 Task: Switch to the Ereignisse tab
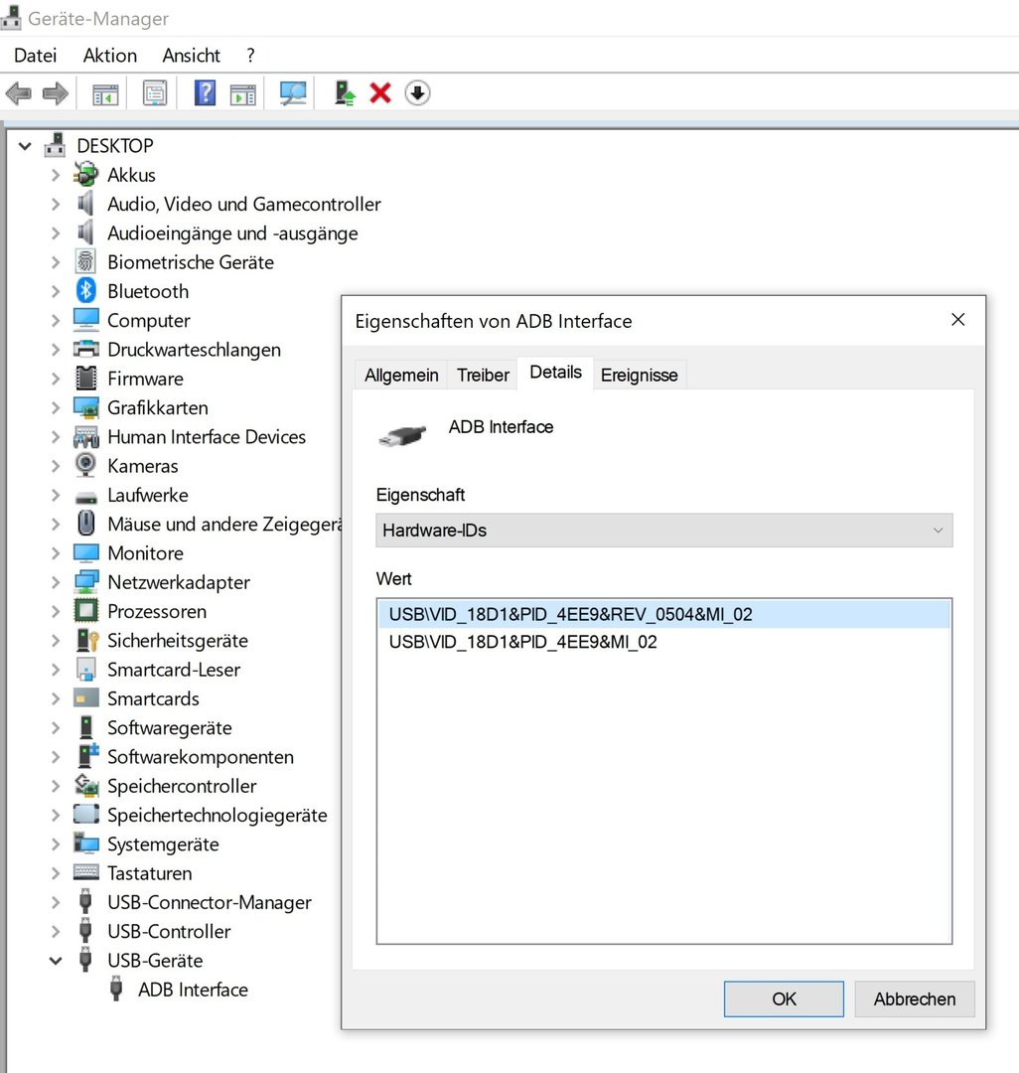[x=639, y=376]
